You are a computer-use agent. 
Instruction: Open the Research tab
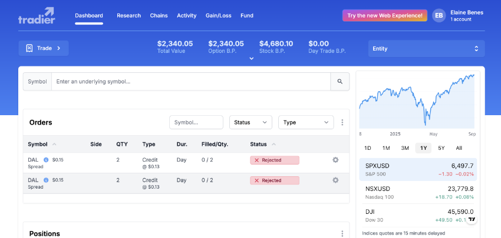click(128, 15)
